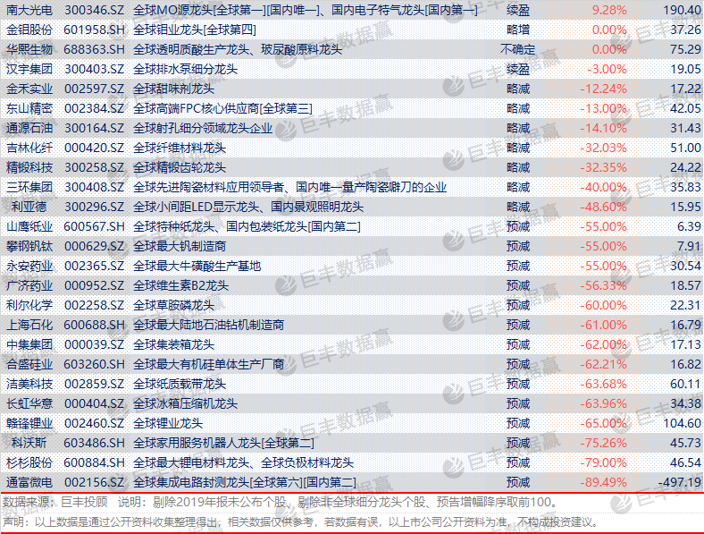The image size is (704, 534).
Task: Click the forecast type 不确定
Action: coord(517,49)
